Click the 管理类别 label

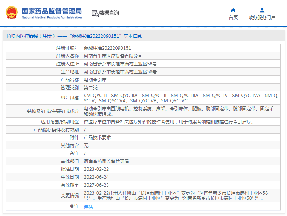70,87
